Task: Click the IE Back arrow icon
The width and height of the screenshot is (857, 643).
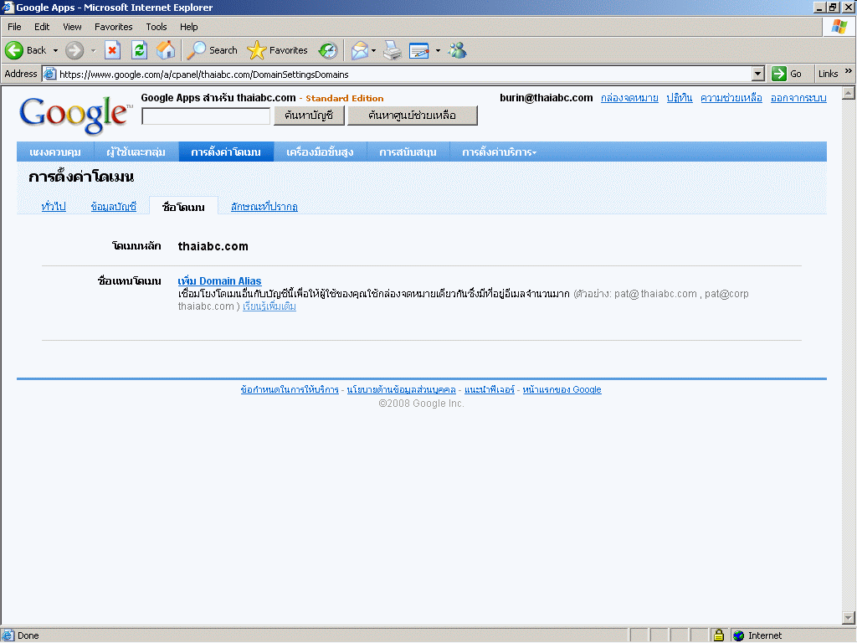Action: pyautogui.click(x=14, y=50)
